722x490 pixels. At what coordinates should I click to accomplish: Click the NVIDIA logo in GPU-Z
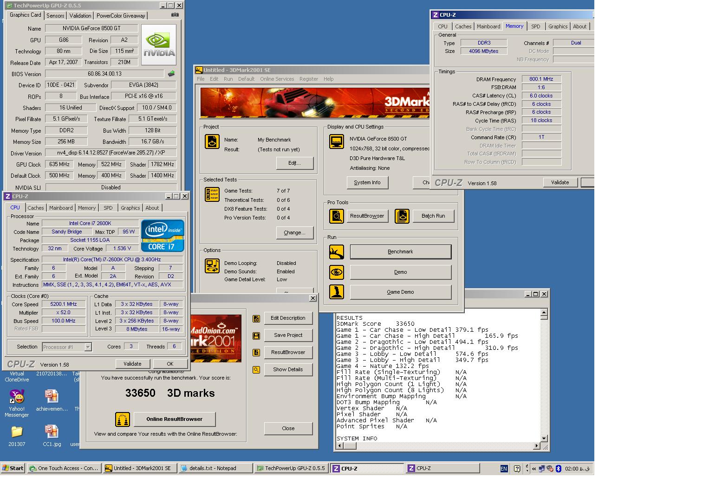(x=159, y=45)
